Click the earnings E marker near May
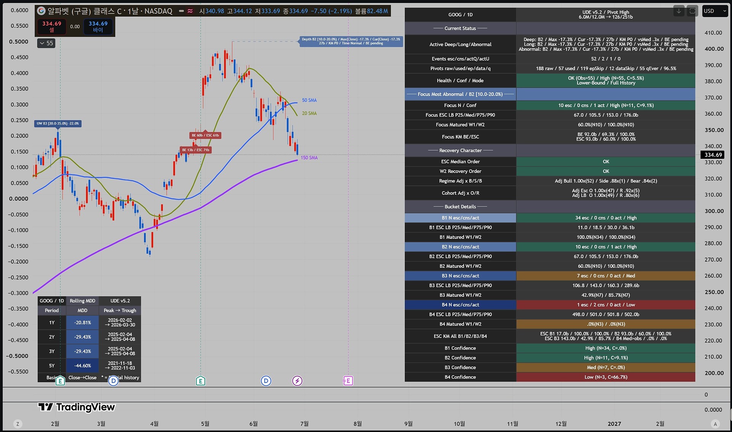The width and height of the screenshot is (732, 432). coord(201,381)
